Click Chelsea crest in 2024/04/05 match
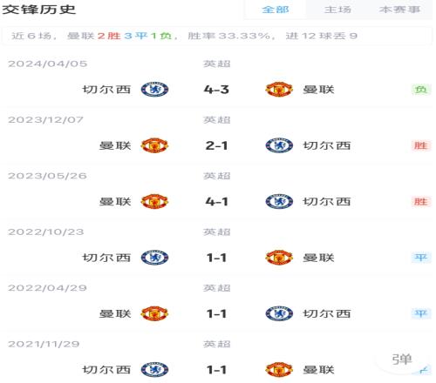Viewport: 436px width, 383px height. click(x=154, y=90)
